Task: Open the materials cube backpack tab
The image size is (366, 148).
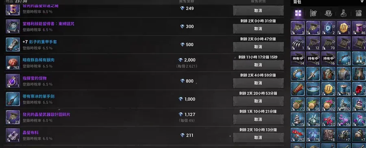Action: 329,13
